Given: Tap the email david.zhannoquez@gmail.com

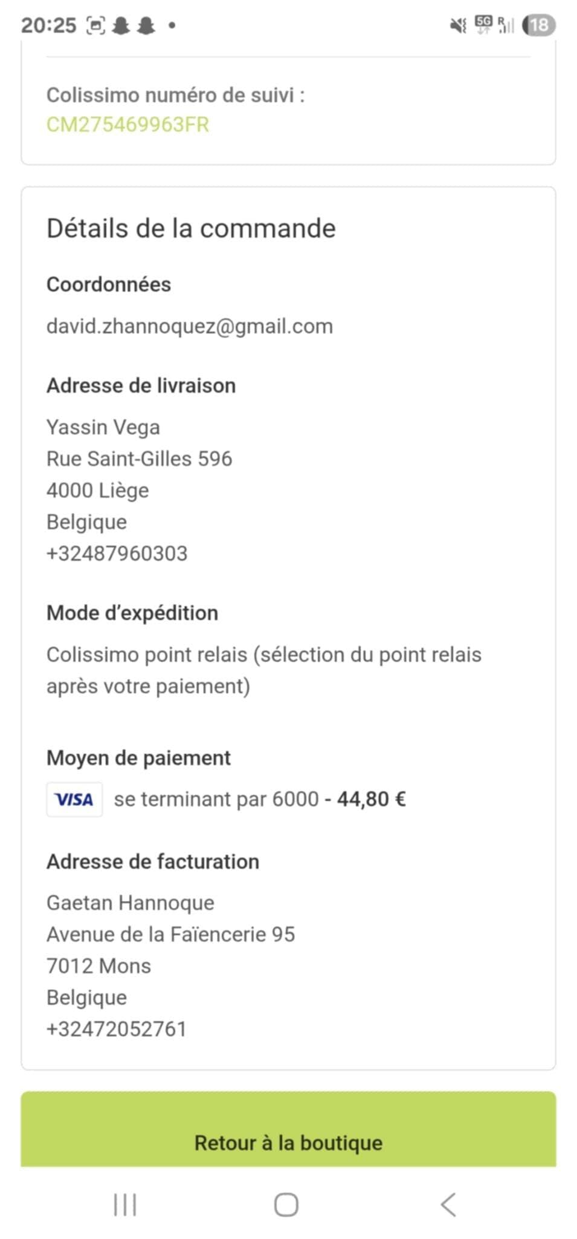Looking at the screenshot, I should (x=190, y=326).
